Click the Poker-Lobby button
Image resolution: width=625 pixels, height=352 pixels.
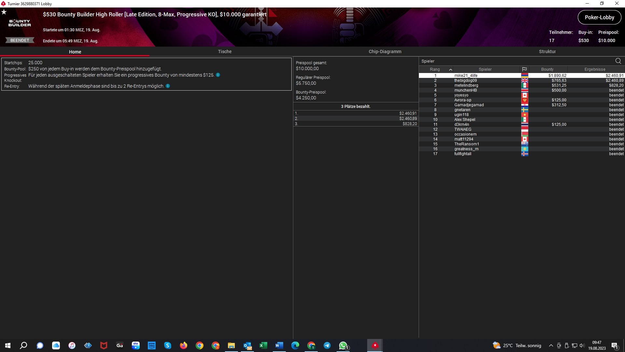point(599,17)
